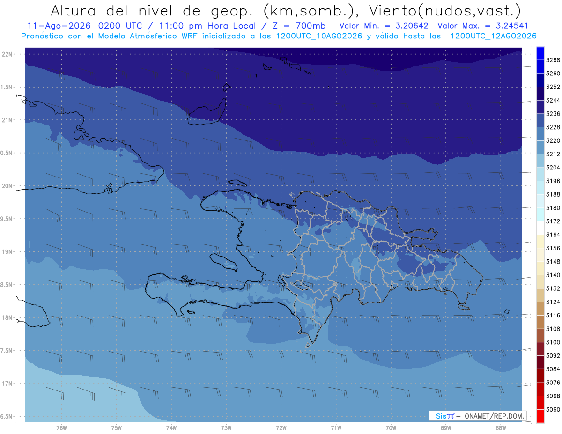Click the title "Altura del nivel de geop."
Screen dimensions: 562x434
[x=152, y=10]
